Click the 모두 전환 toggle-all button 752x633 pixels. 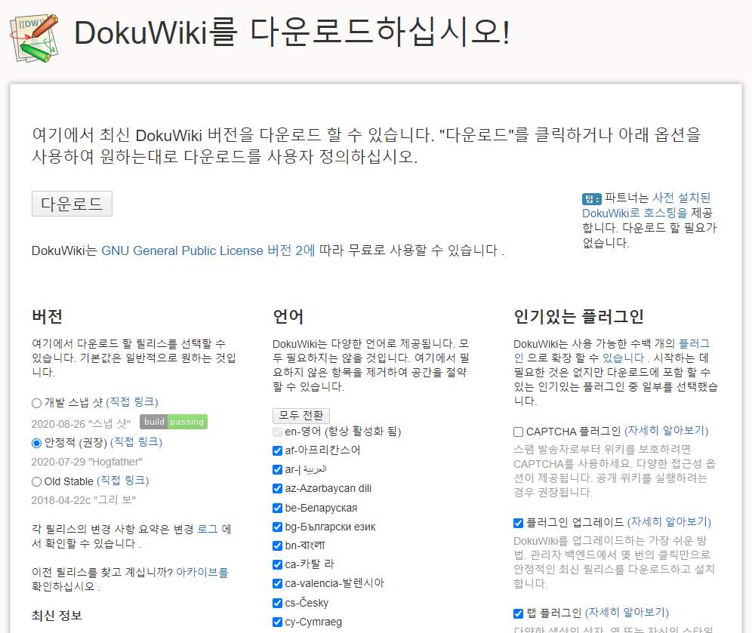[x=301, y=415]
